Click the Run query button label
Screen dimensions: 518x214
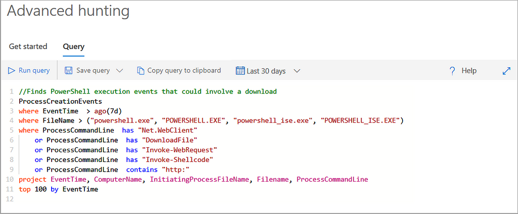[34, 70]
